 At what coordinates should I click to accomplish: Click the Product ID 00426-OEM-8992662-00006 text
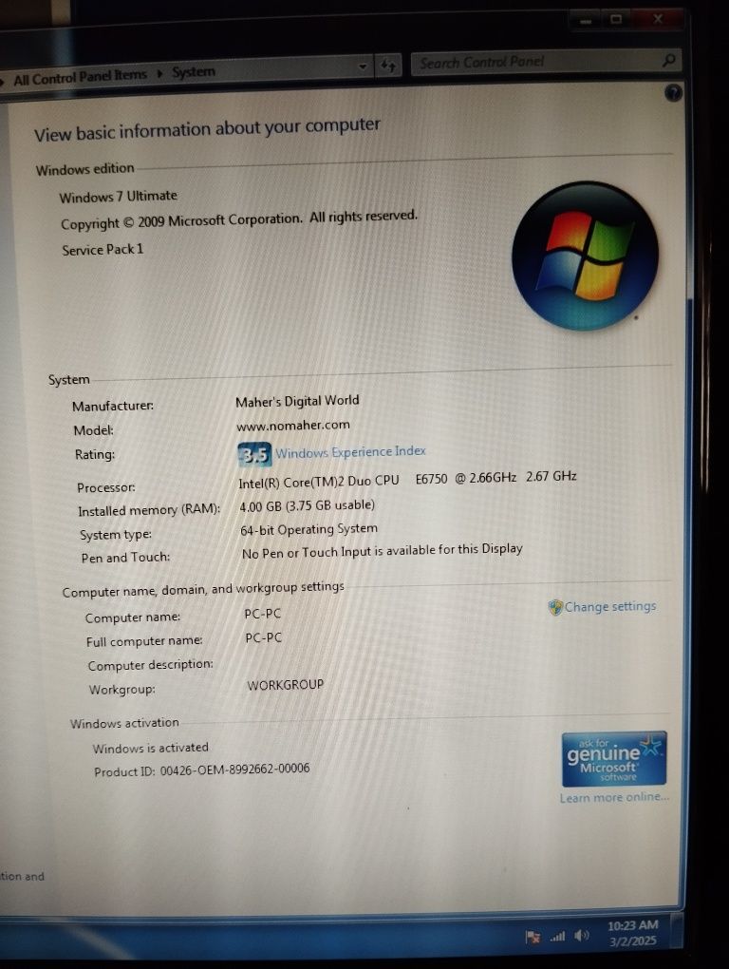click(x=202, y=770)
